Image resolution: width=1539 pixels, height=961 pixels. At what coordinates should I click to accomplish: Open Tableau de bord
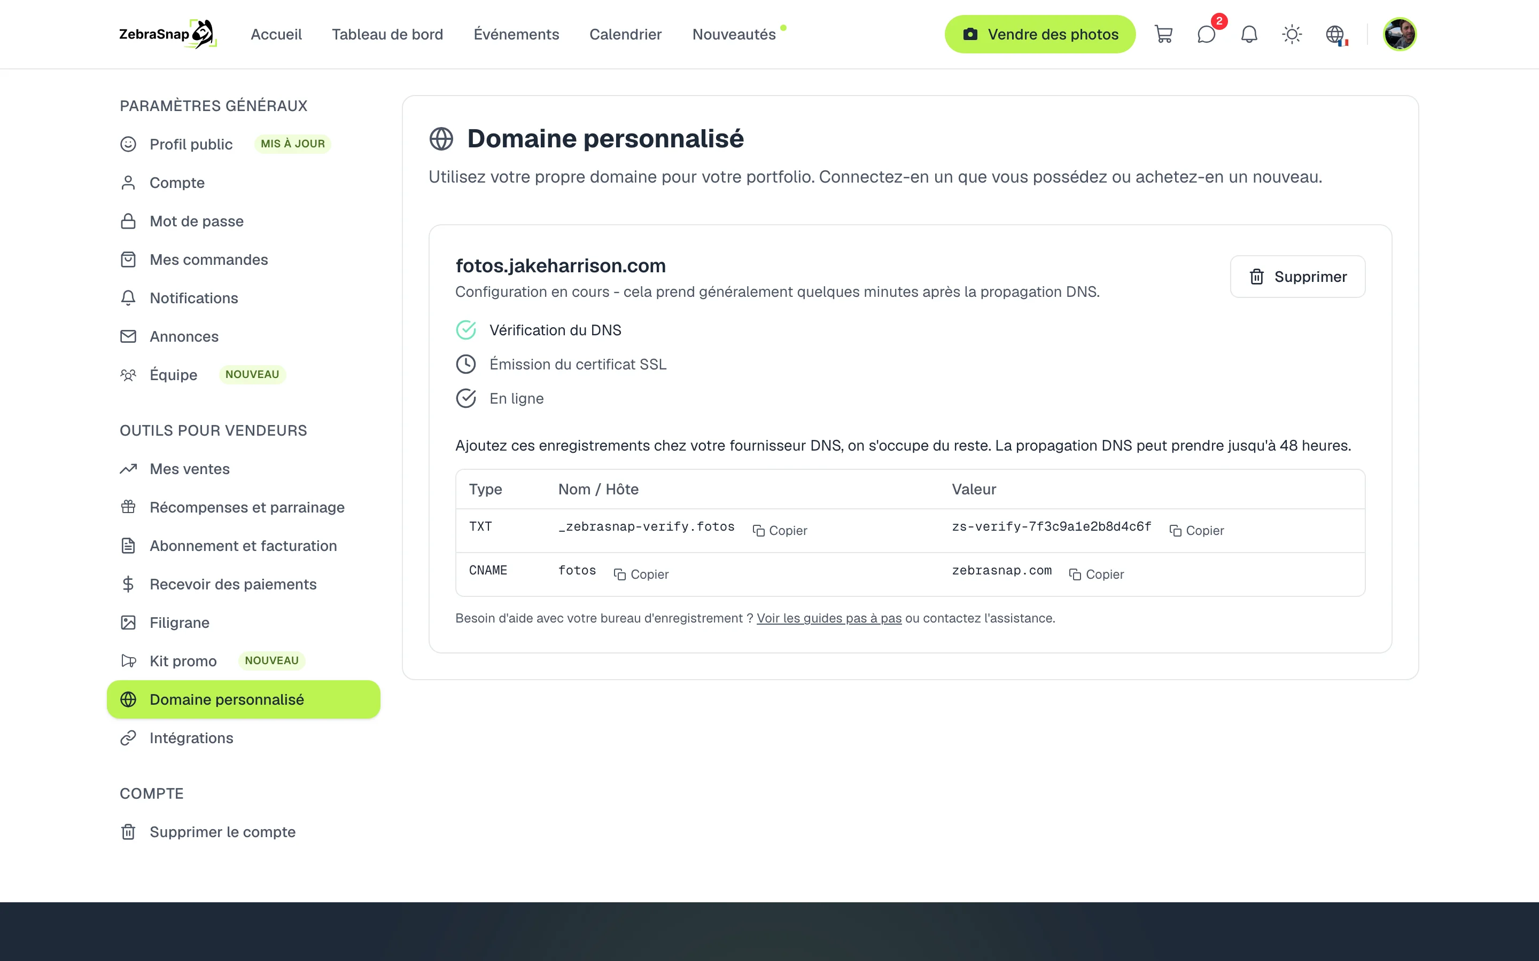tap(387, 34)
